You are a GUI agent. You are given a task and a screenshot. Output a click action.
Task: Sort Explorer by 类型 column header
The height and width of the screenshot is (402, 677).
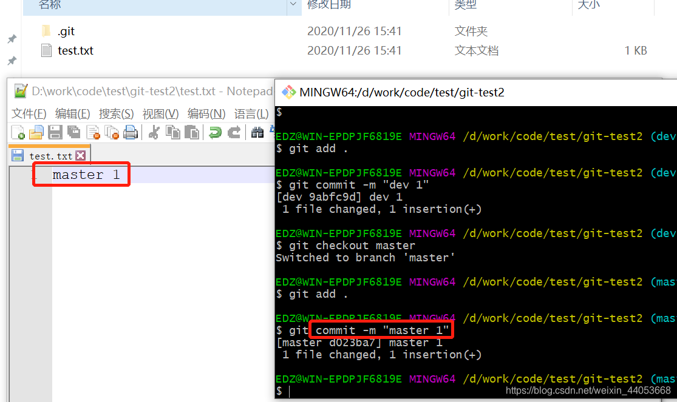466,5
